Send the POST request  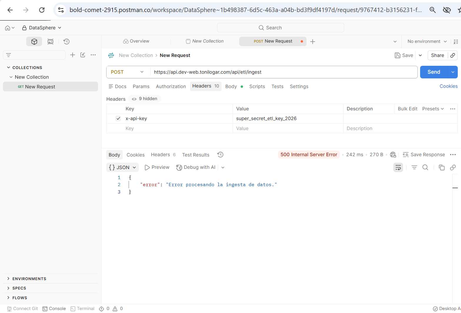click(434, 72)
